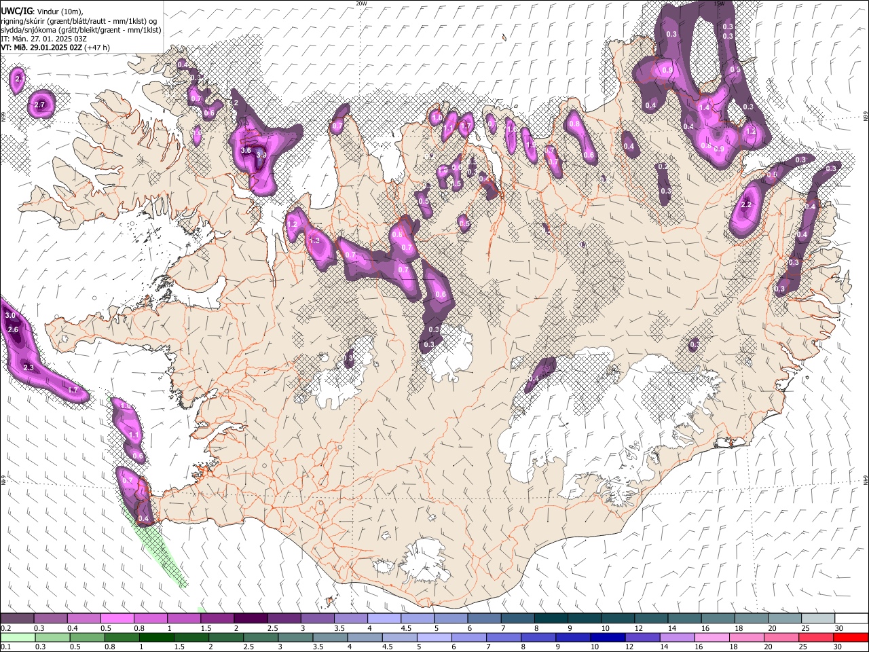Image resolution: width=869 pixels, height=652 pixels.
Task: Select top-row legend swatch labelled 12
Action: click(x=651, y=619)
